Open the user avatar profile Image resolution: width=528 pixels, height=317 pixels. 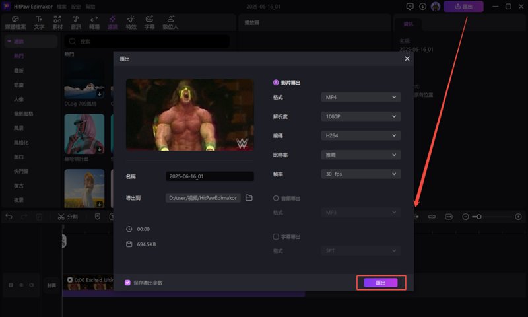point(436,7)
